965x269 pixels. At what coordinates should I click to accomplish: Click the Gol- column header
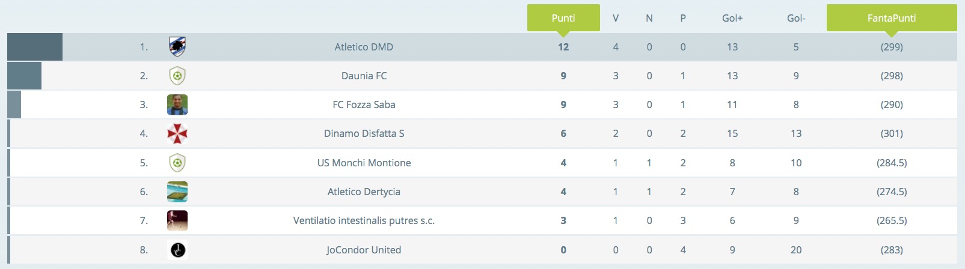pos(796,18)
